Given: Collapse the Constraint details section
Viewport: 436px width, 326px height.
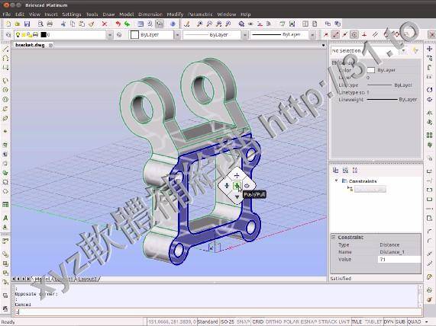Looking at the screenshot, I should (x=333, y=237).
